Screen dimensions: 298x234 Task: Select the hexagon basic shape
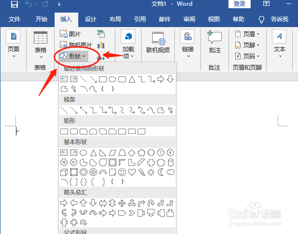click(x=151, y=153)
